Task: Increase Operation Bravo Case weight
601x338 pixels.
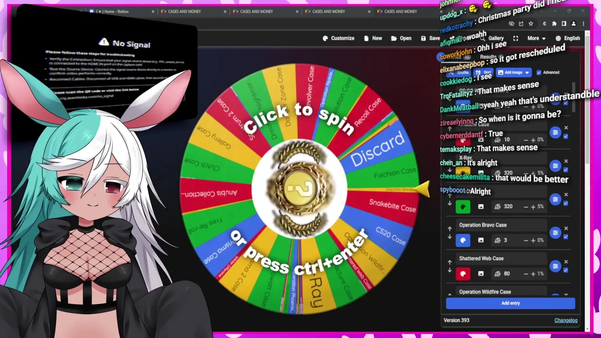Action: click(533, 240)
